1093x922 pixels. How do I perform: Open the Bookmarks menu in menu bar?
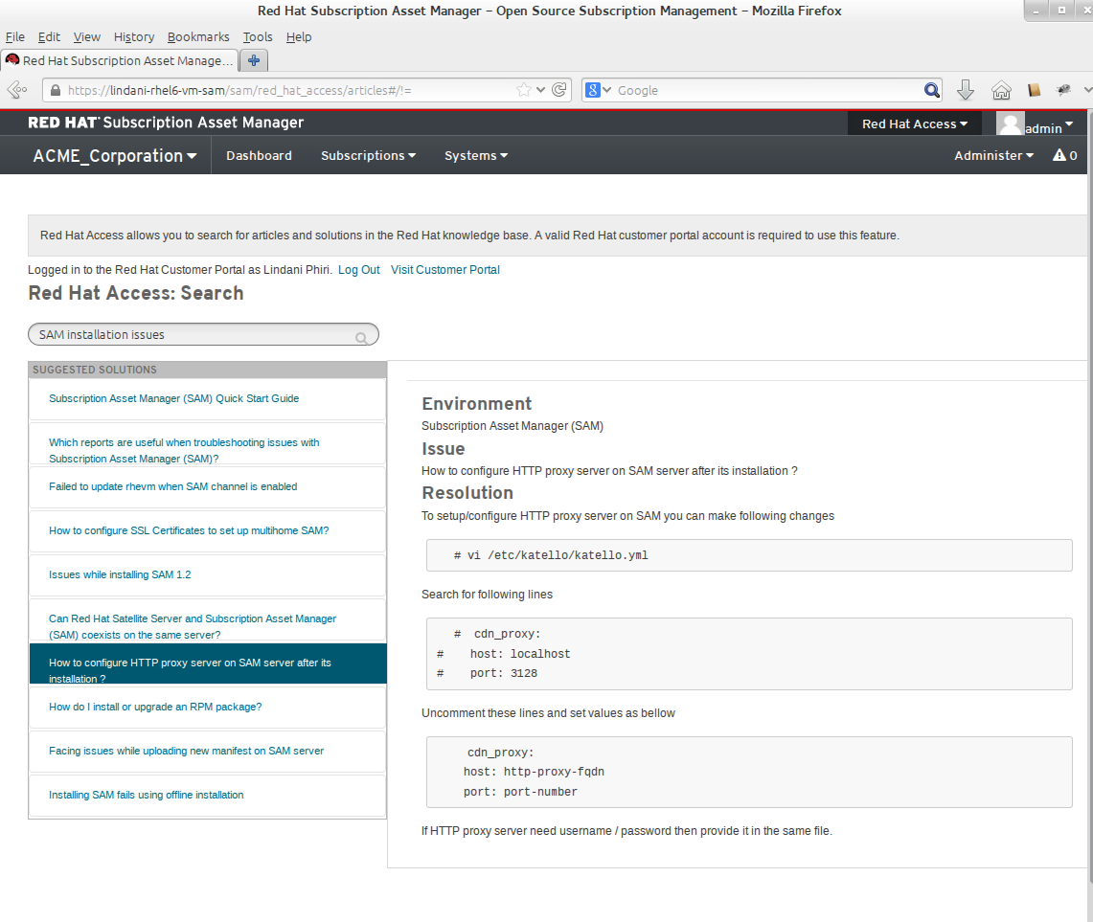point(198,36)
